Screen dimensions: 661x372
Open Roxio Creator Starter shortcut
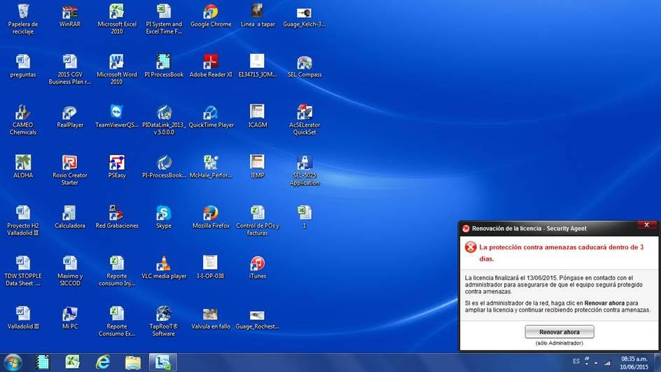coord(70,170)
